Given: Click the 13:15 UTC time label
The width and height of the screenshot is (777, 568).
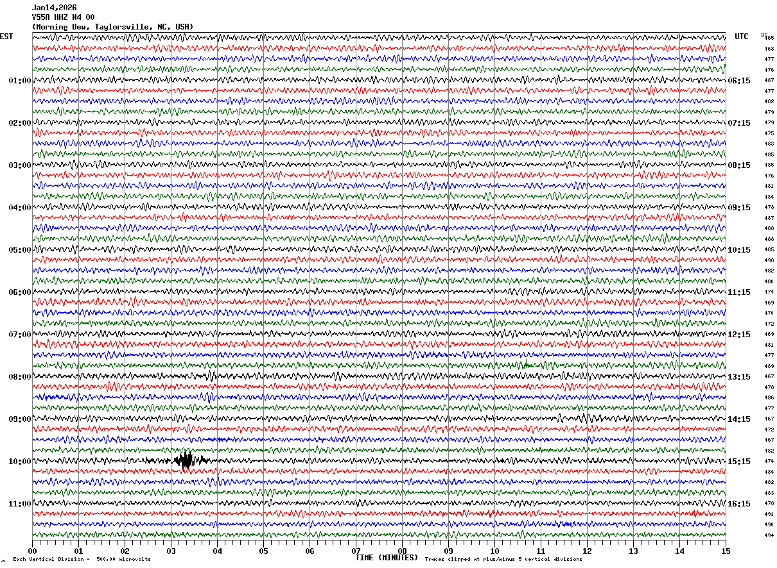Looking at the screenshot, I should (739, 377).
